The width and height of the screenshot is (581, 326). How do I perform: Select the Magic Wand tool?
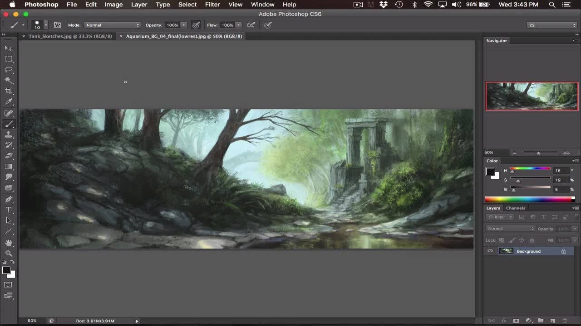pyautogui.click(x=9, y=81)
